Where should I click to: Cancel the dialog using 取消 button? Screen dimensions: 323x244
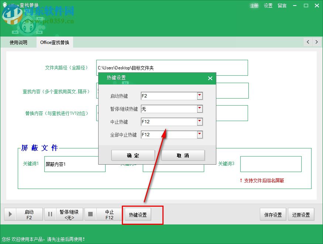pyautogui.click(x=183, y=155)
